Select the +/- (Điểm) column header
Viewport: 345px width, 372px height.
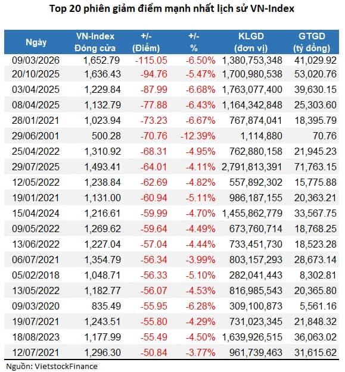(146, 42)
